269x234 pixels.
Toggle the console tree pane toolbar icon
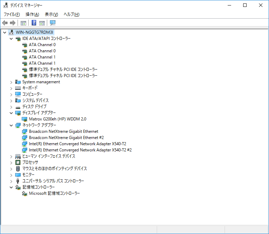[x=23, y=23]
